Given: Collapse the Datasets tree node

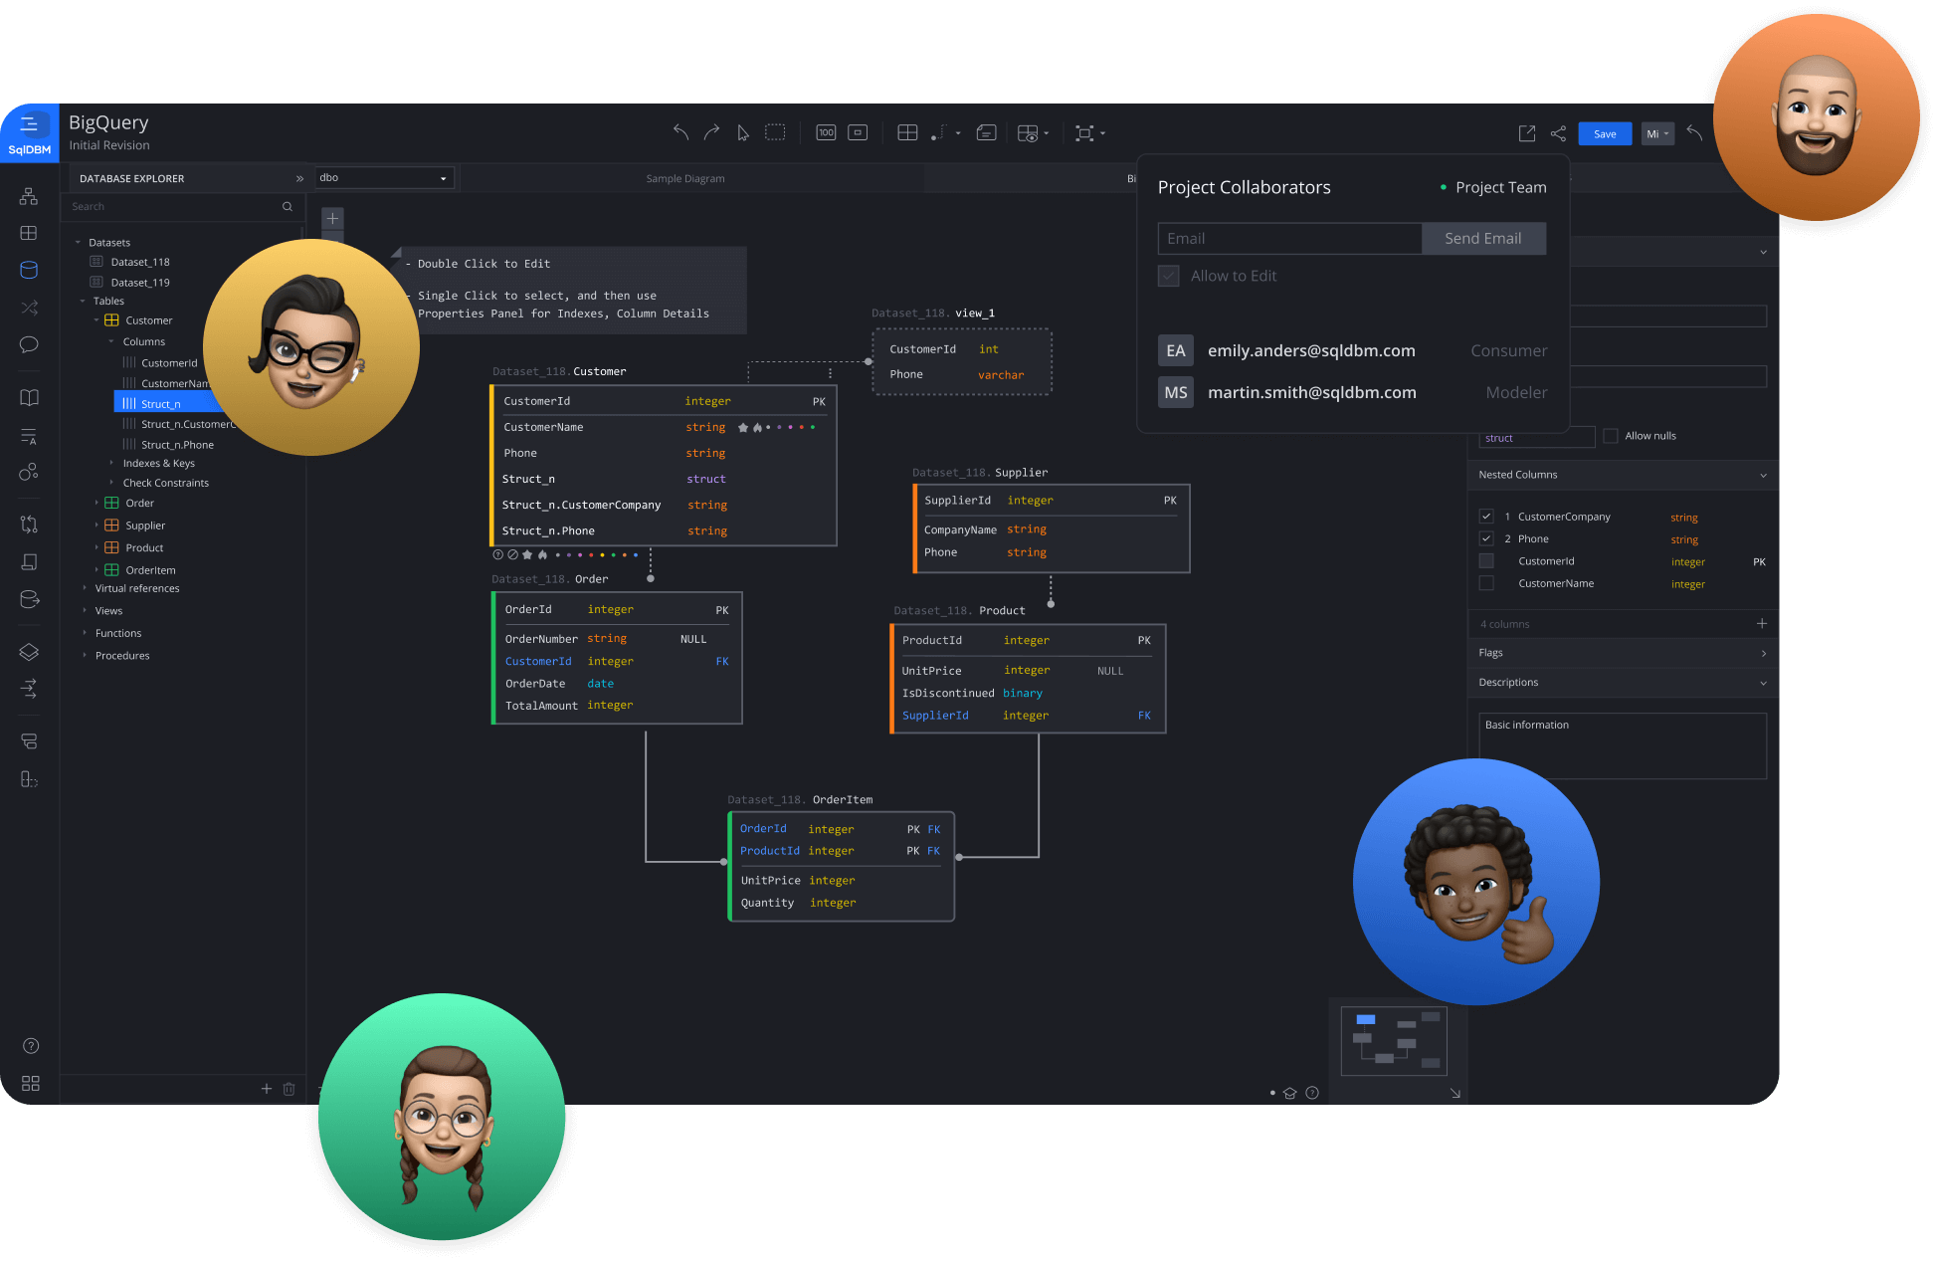Looking at the screenshot, I should [78, 242].
